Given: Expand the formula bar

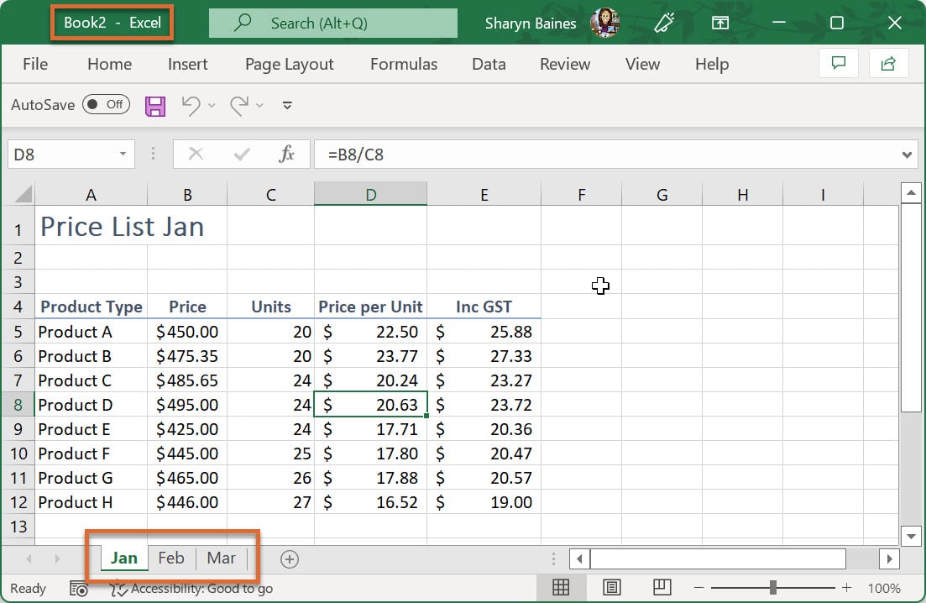Looking at the screenshot, I should 908,155.
